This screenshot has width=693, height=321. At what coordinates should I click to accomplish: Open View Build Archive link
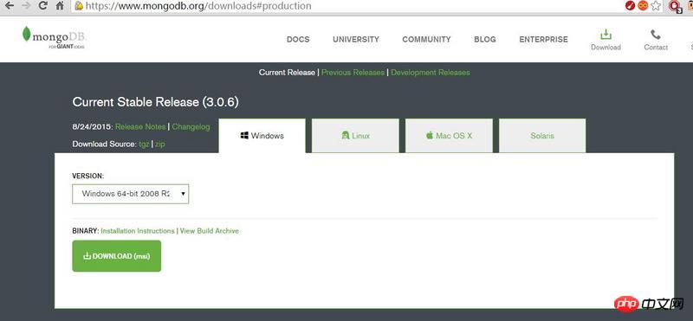tap(209, 231)
